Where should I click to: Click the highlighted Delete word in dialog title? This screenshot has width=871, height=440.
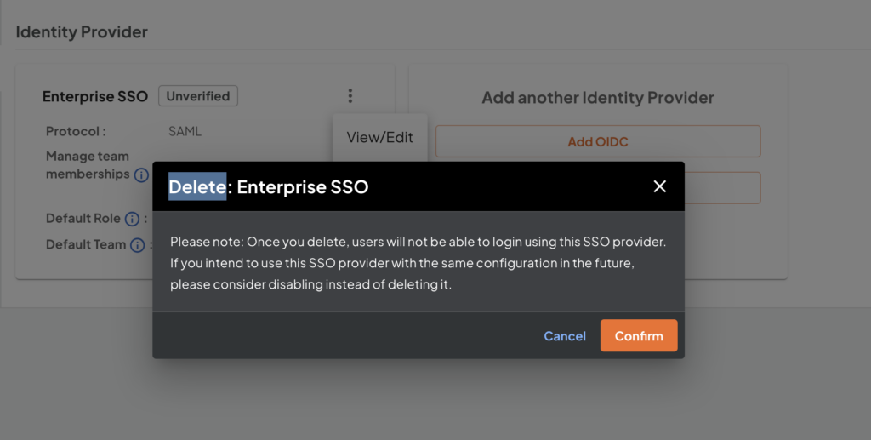click(x=197, y=186)
